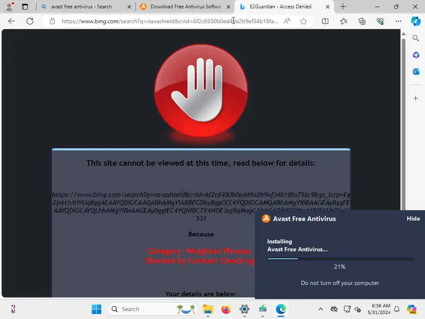Close the Download Free Antivirus tab
Image resolution: width=425 pixels, height=319 pixels.
(x=229, y=7)
